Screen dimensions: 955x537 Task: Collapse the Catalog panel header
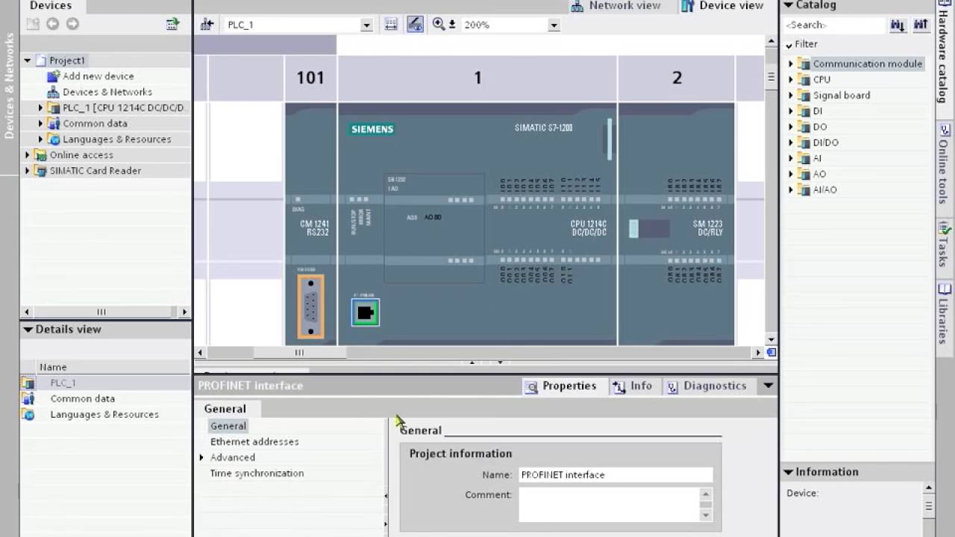[x=788, y=5]
